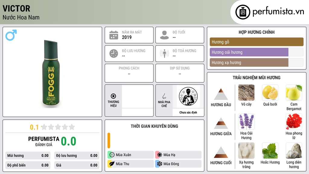Click the Mùa Thu season button
Screen dimensions: 309x174
coord(131,164)
